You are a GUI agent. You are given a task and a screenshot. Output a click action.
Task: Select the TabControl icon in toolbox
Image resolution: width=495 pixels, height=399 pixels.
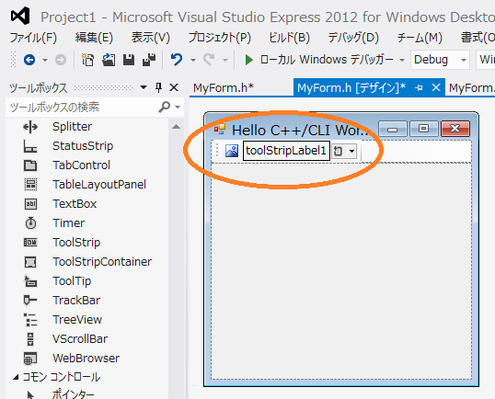(x=30, y=165)
